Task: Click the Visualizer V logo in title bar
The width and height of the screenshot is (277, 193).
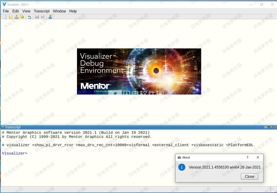Action: 4,4
